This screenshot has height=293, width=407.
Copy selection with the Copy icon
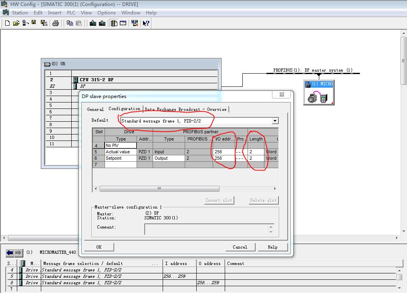point(70,23)
